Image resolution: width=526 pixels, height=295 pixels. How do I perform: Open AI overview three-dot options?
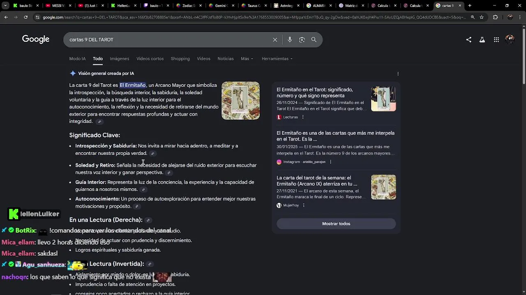(x=398, y=74)
